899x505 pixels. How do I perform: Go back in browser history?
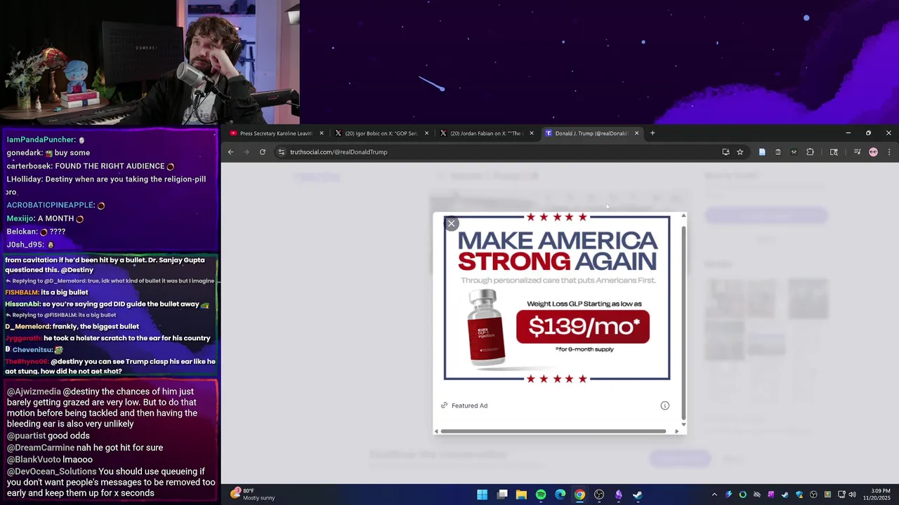pyautogui.click(x=230, y=151)
